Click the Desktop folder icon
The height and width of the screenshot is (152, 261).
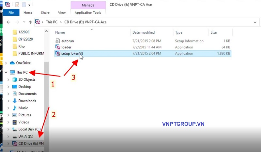tap(15, 87)
